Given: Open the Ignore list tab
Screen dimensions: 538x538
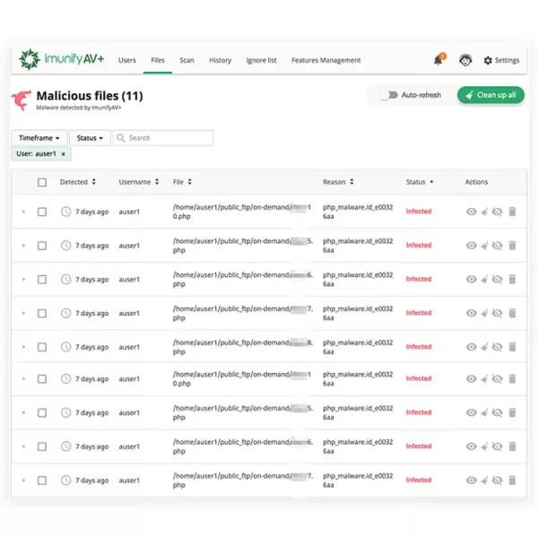Looking at the screenshot, I should tap(261, 60).
